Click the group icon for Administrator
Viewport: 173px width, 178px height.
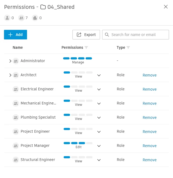click(16, 61)
